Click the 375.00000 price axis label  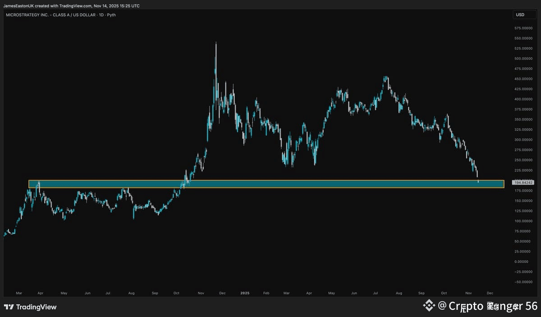point(524,109)
